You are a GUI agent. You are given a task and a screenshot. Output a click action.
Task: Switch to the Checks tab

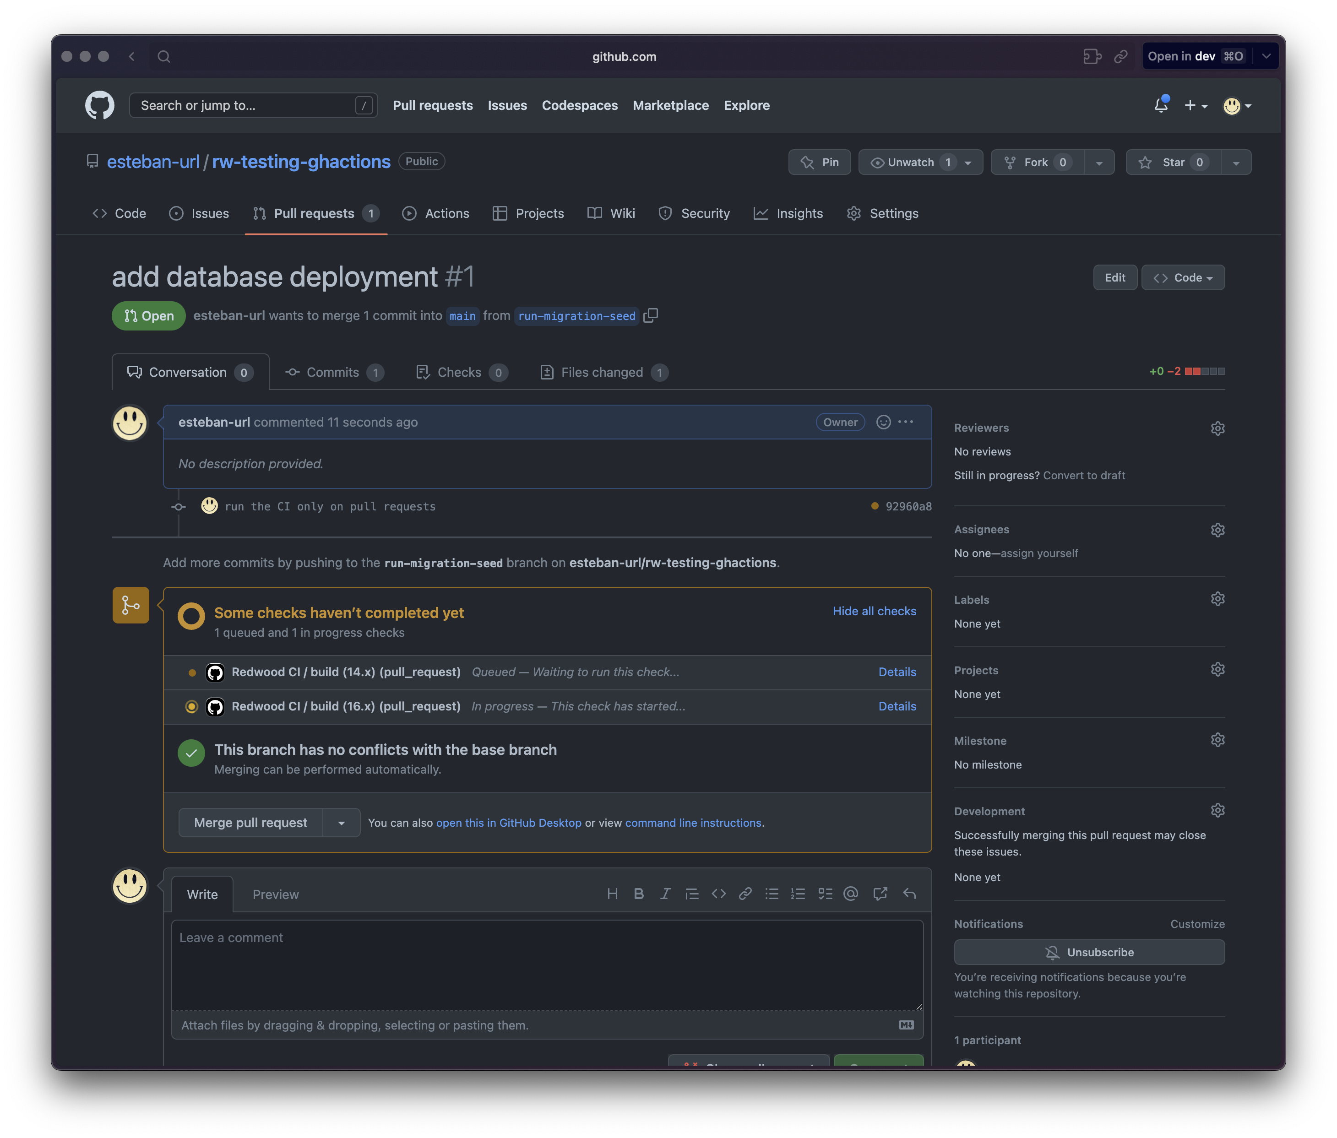click(x=462, y=372)
